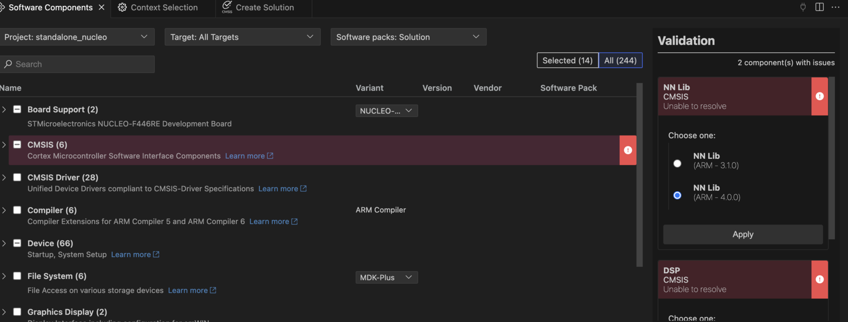Screen dimensions: 848x322
Task: Click the plug icon in top bar
Action: coord(803,7)
